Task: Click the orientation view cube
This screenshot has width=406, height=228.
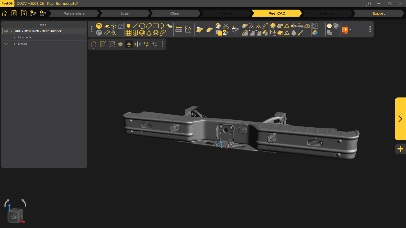Action: [x=15, y=215]
